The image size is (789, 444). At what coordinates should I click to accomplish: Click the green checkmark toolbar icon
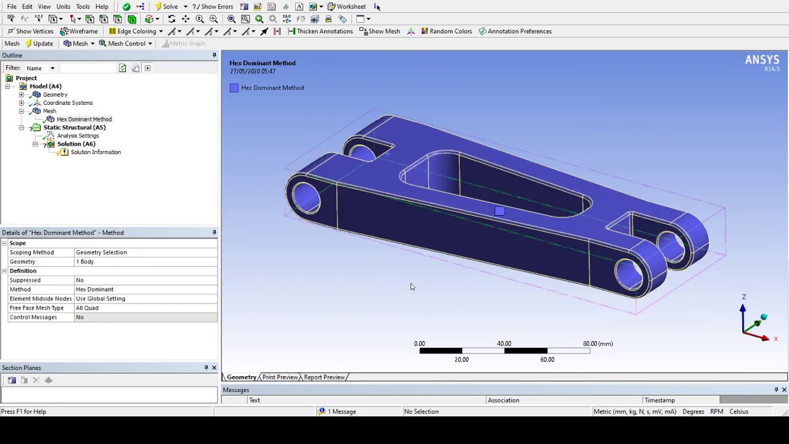point(126,7)
